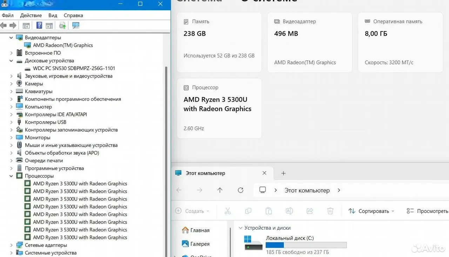Go back in the Explorer window
Viewport: 449px width, 257px height.
coord(179,190)
